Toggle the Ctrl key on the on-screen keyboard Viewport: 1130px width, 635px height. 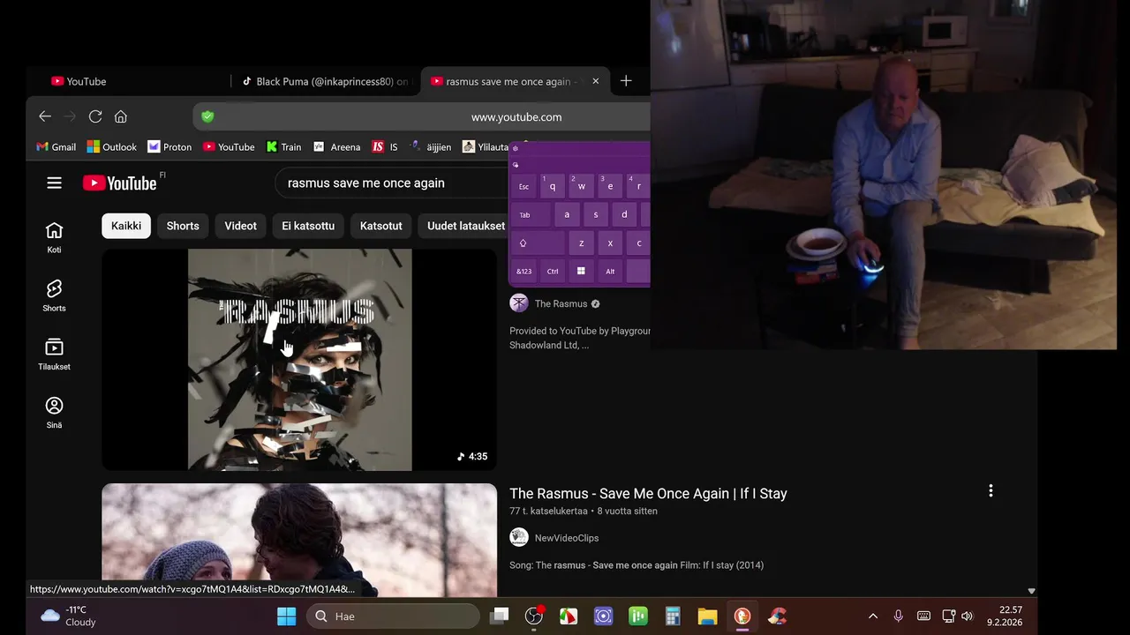pyautogui.click(x=553, y=271)
